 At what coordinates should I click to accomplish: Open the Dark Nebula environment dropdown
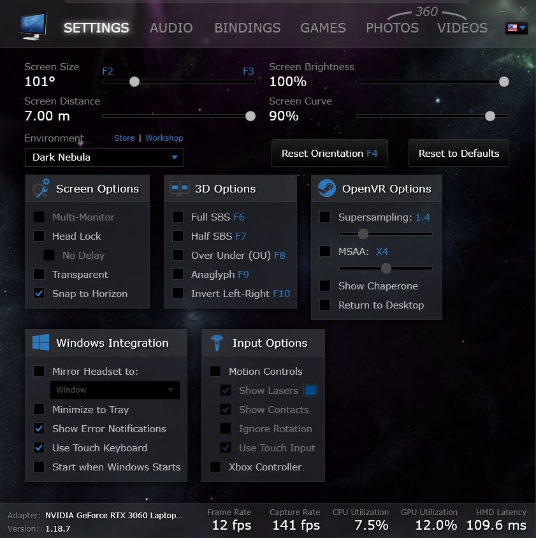click(x=105, y=157)
